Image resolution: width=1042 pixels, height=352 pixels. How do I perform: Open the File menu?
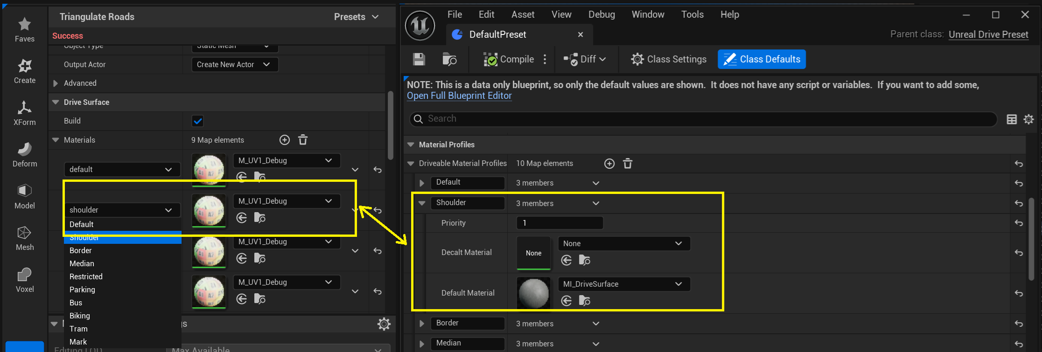(x=455, y=14)
